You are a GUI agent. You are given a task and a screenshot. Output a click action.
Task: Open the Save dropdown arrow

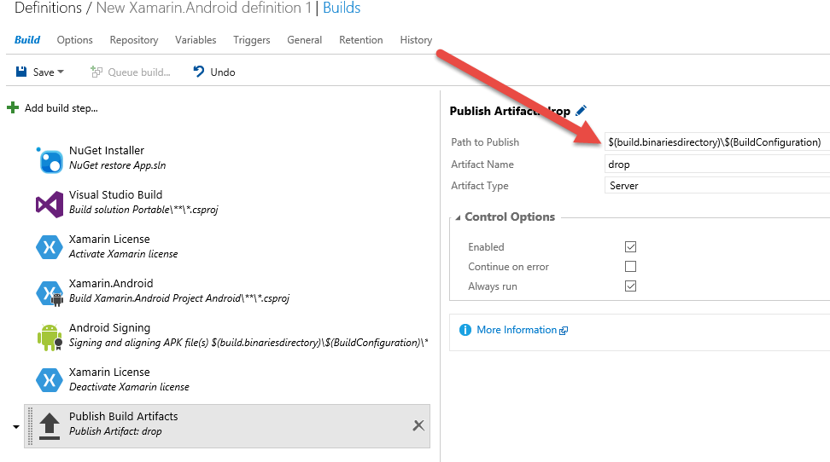coord(61,72)
